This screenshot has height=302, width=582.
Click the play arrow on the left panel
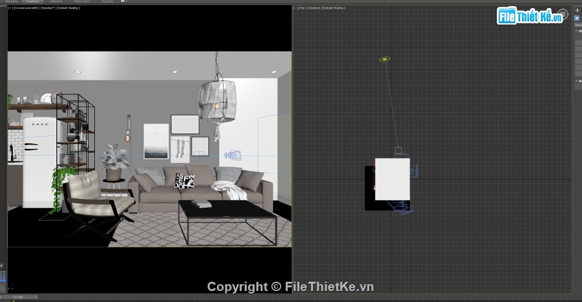[1, 266]
